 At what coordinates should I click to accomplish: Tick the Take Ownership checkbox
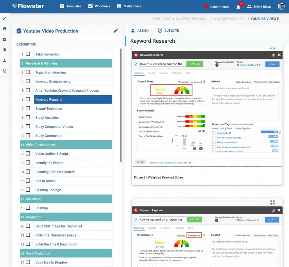coord(28,54)
